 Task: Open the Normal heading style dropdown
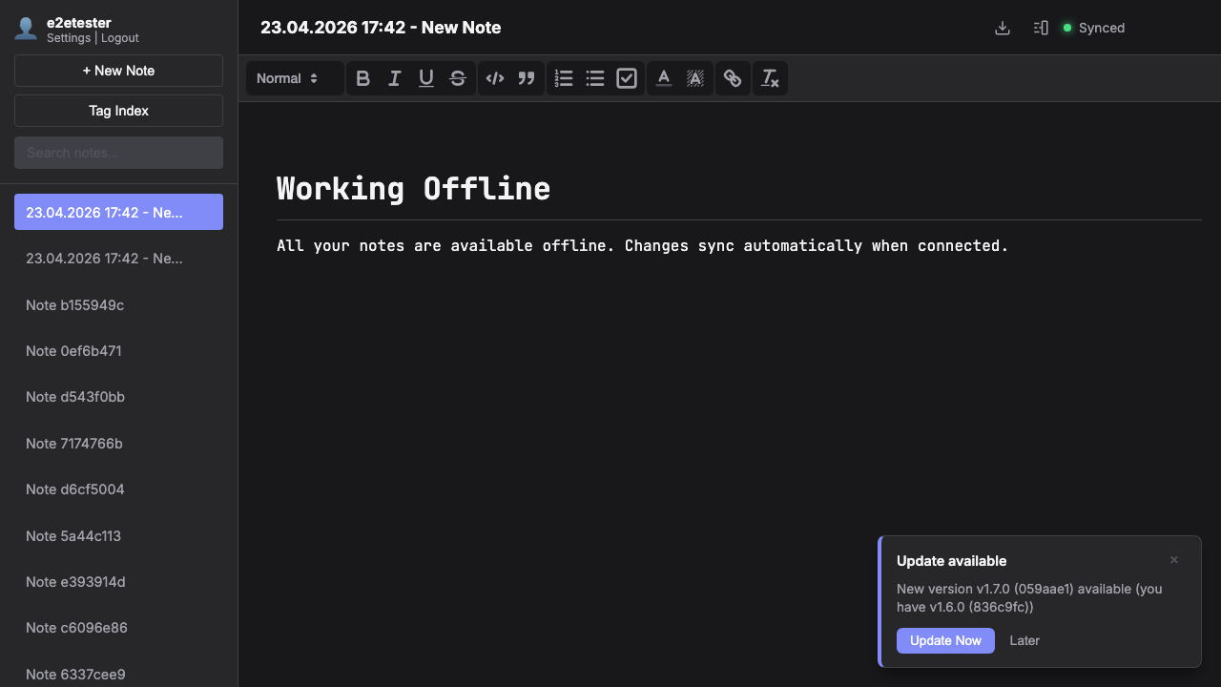pyautogui.click(x=287, y=78)
